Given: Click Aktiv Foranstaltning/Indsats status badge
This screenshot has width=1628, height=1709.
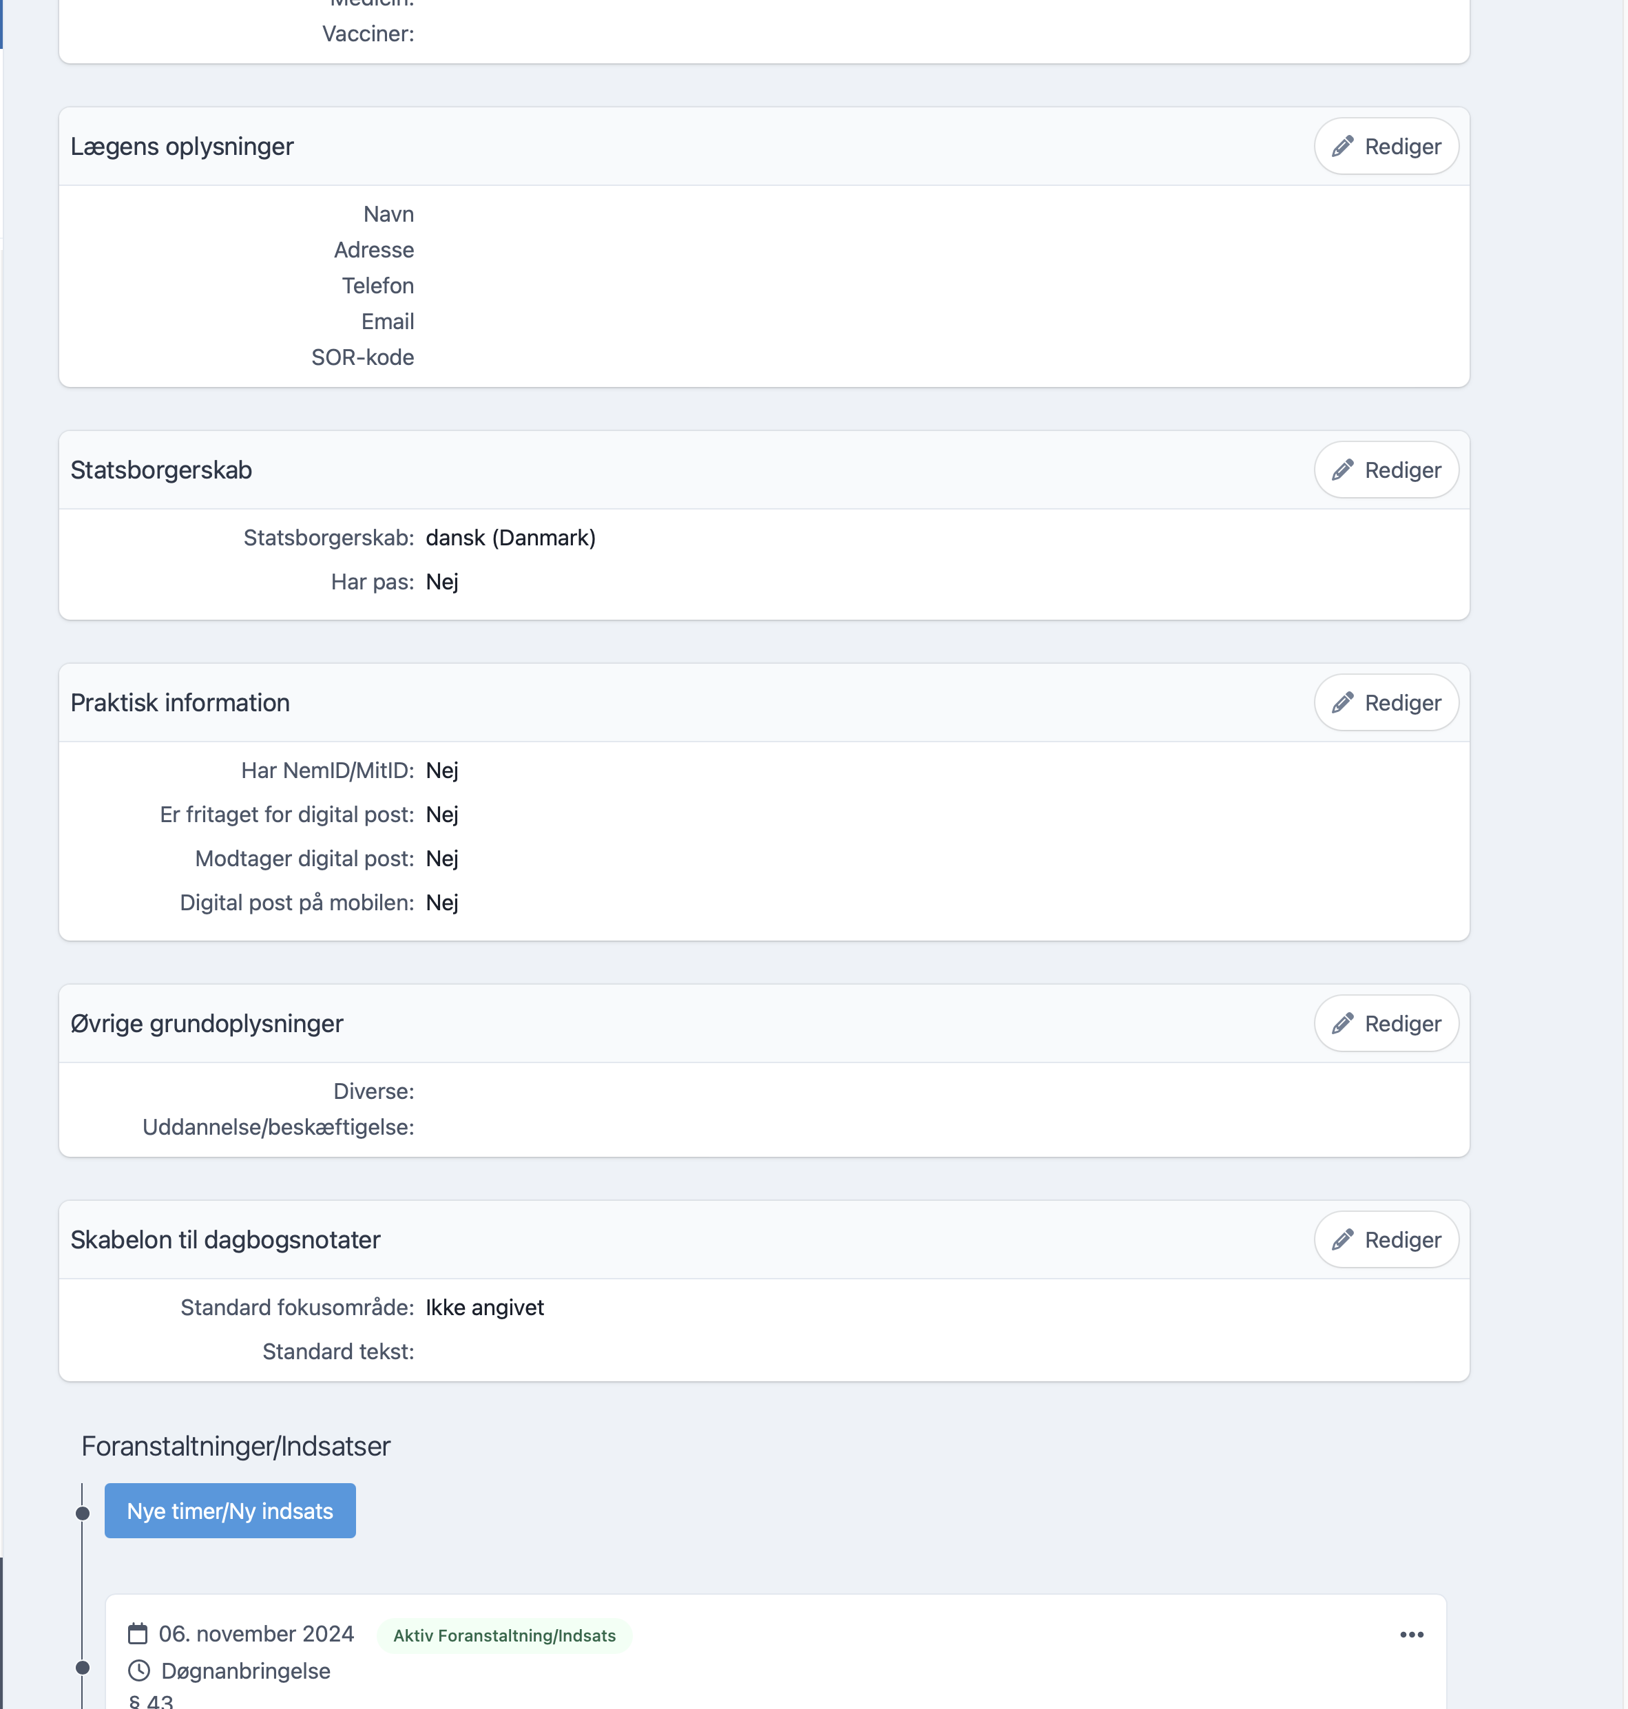Looking at the screenshot, I should coord(504,1635).
